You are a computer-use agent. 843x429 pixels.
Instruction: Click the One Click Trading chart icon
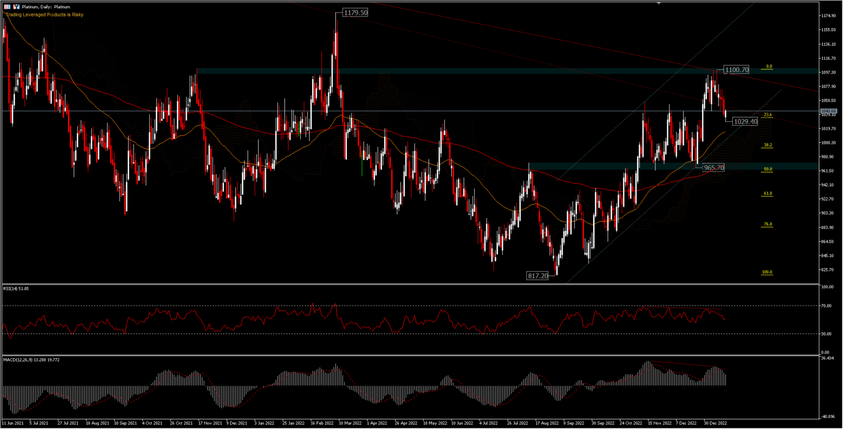click(x=15, y=7)
